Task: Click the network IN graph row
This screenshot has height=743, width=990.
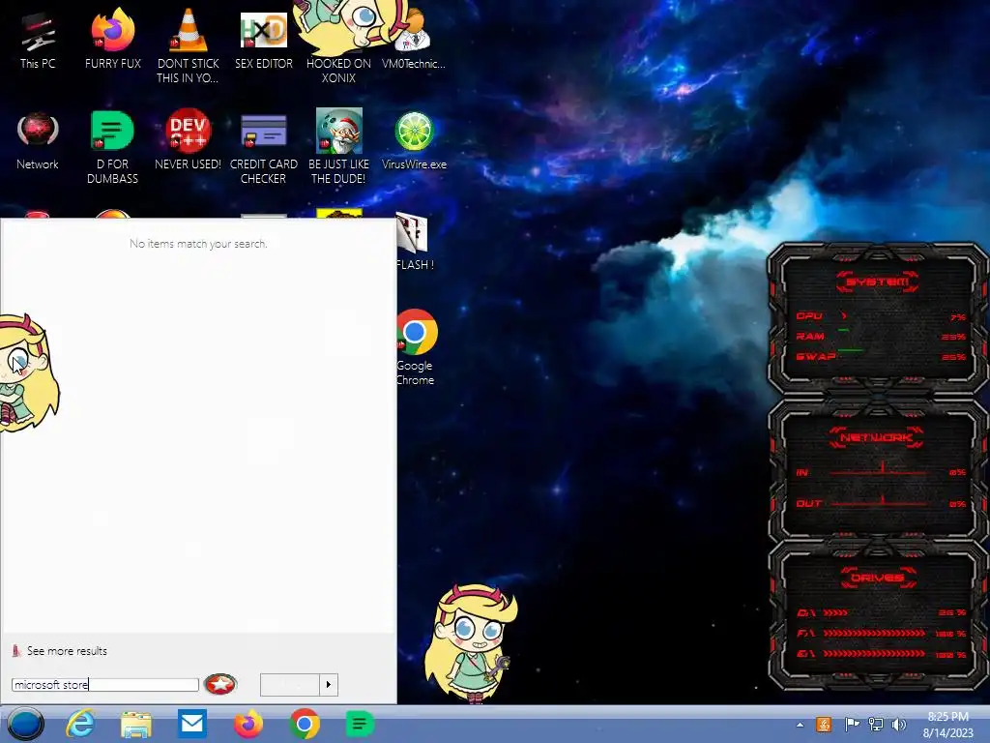Action: click(880, 471)
